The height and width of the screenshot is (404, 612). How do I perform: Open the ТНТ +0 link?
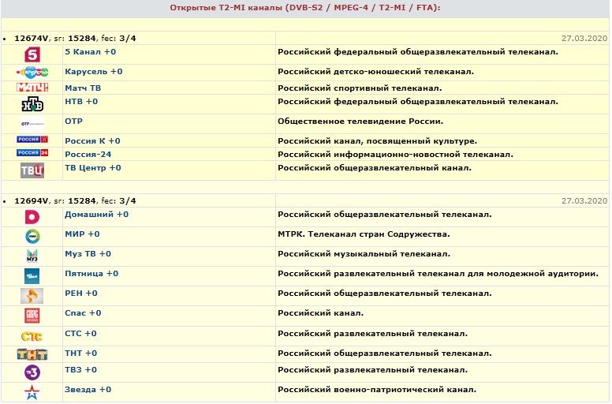pos(80,353)
